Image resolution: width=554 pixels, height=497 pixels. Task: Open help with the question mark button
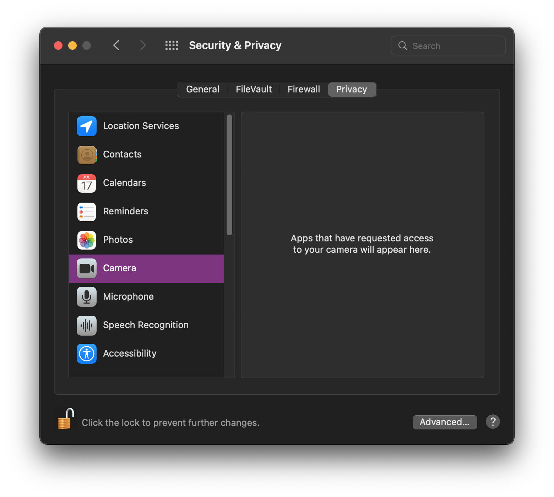tap(493, 422)
